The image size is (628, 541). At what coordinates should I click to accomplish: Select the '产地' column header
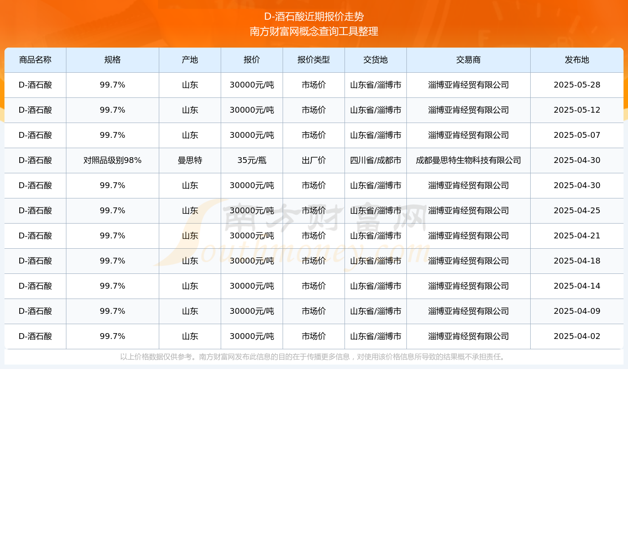click(x=190, y=60)
